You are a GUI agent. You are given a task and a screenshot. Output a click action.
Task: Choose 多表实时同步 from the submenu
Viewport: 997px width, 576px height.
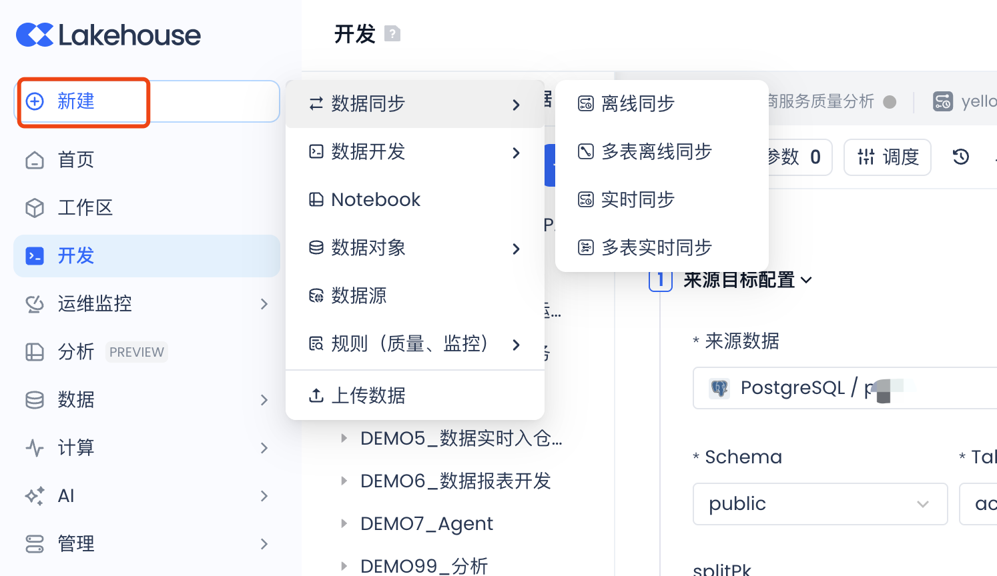(x=656, y=248)
